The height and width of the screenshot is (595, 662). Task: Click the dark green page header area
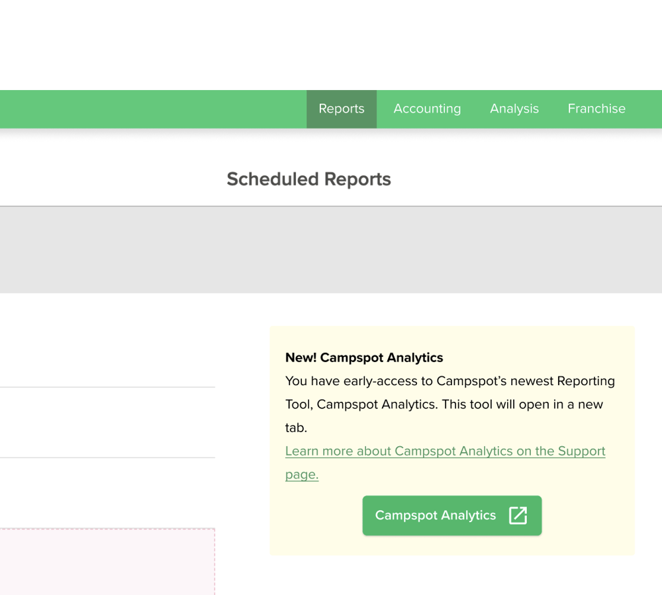[331, 43]
